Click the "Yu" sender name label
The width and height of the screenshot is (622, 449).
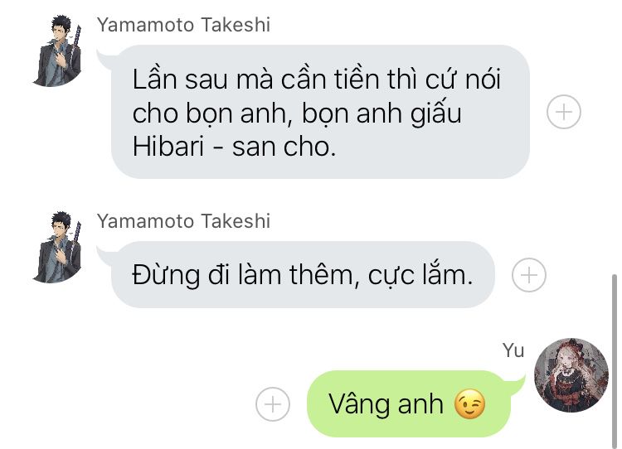tap(513, 350)
